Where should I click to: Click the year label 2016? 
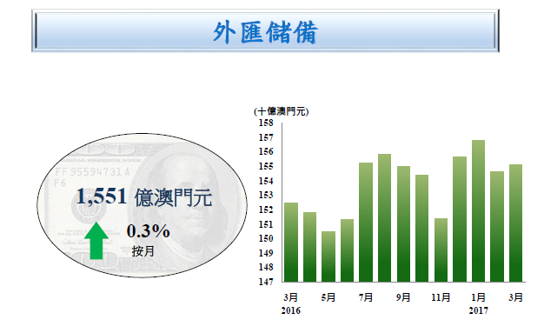pyautogui.click(x=291, y=310)
